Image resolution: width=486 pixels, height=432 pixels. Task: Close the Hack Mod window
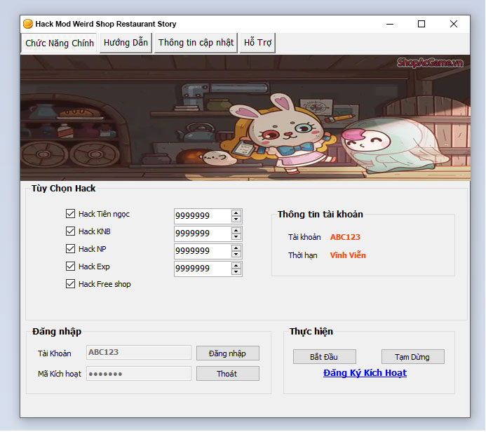click(x=454, y=24)
